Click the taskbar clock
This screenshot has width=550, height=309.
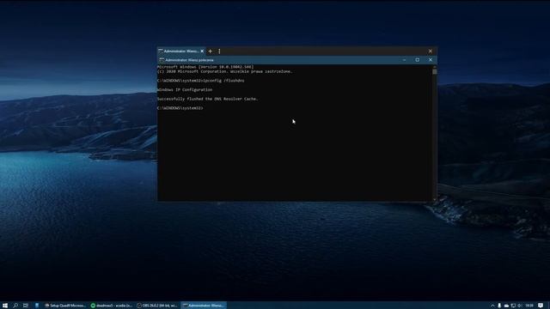tap(529, 306)
